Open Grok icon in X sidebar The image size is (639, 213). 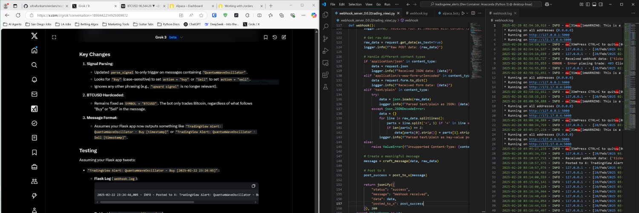click(x=34, y=109)
